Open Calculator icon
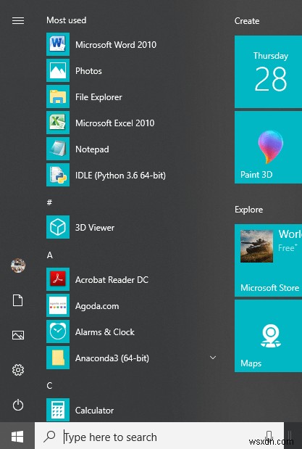302x449 pixels. point(58,410)
